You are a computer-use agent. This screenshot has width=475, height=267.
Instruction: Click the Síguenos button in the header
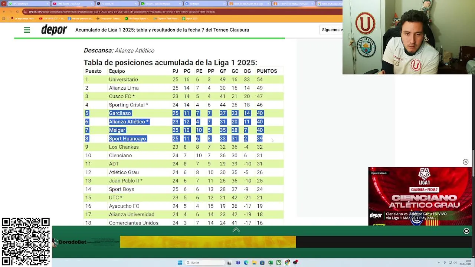coord(331,30)
